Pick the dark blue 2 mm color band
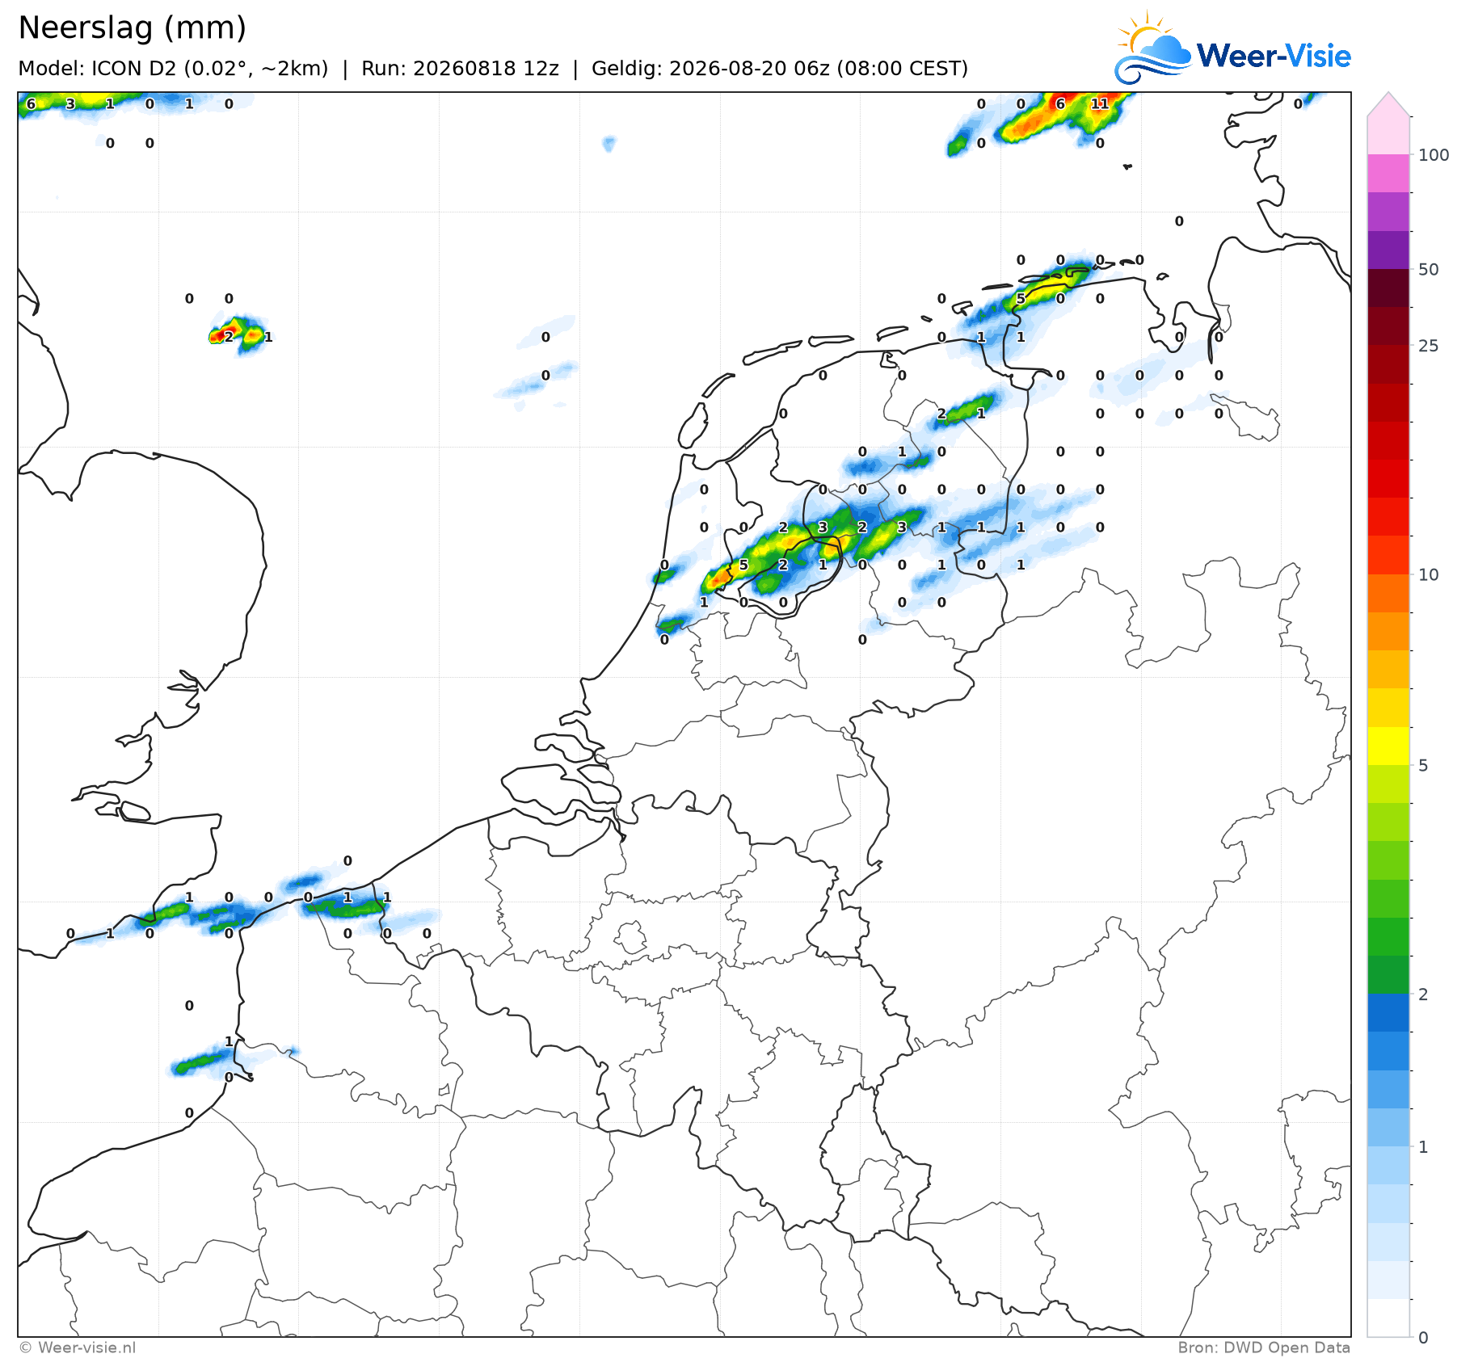1474x1358 pixels. pos(1388,1012)
